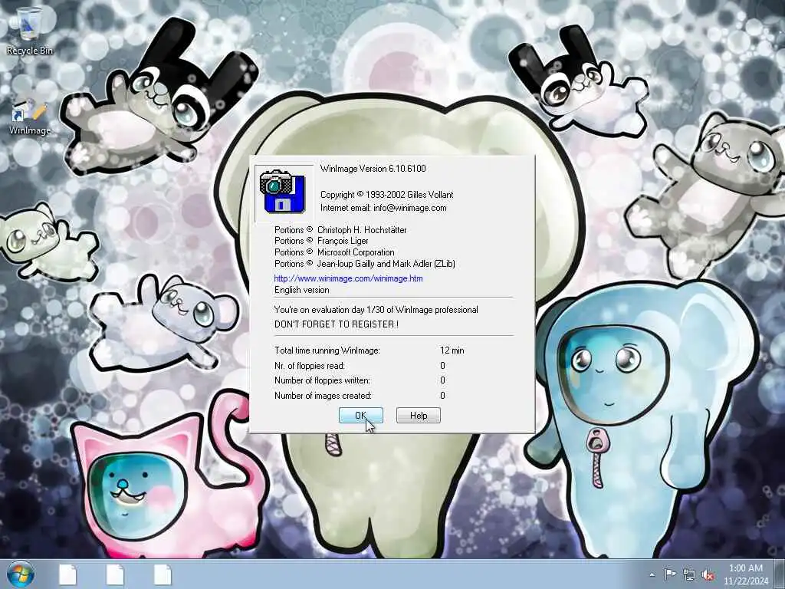This screenshot has width=785, height=589.
Task: Select the Recycle Bin desktop icon
Action: [30, 31]
